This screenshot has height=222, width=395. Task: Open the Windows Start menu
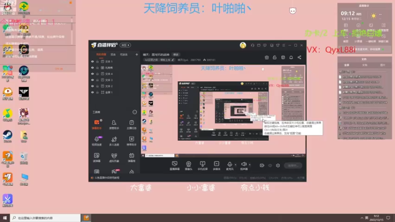click(5, 218)
